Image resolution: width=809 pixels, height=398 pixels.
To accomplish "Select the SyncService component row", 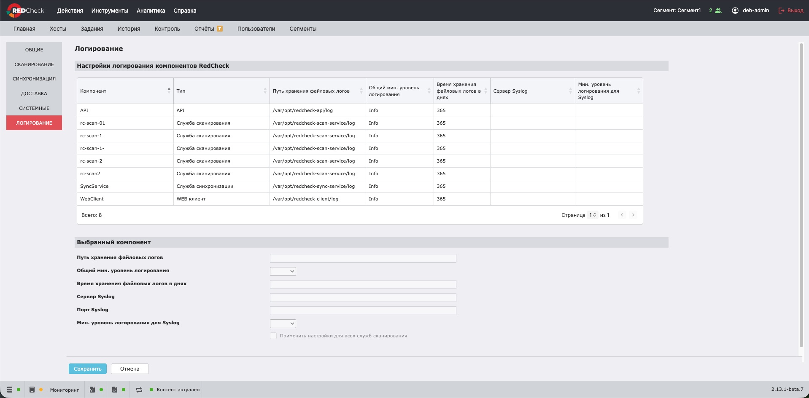I will click(x=360, y=186).
